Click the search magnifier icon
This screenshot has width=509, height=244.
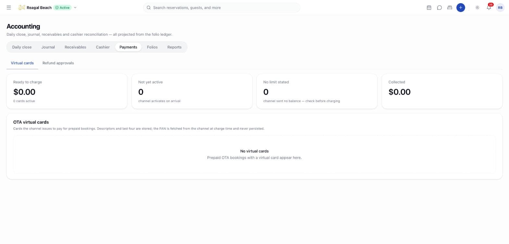coord(149,7)
